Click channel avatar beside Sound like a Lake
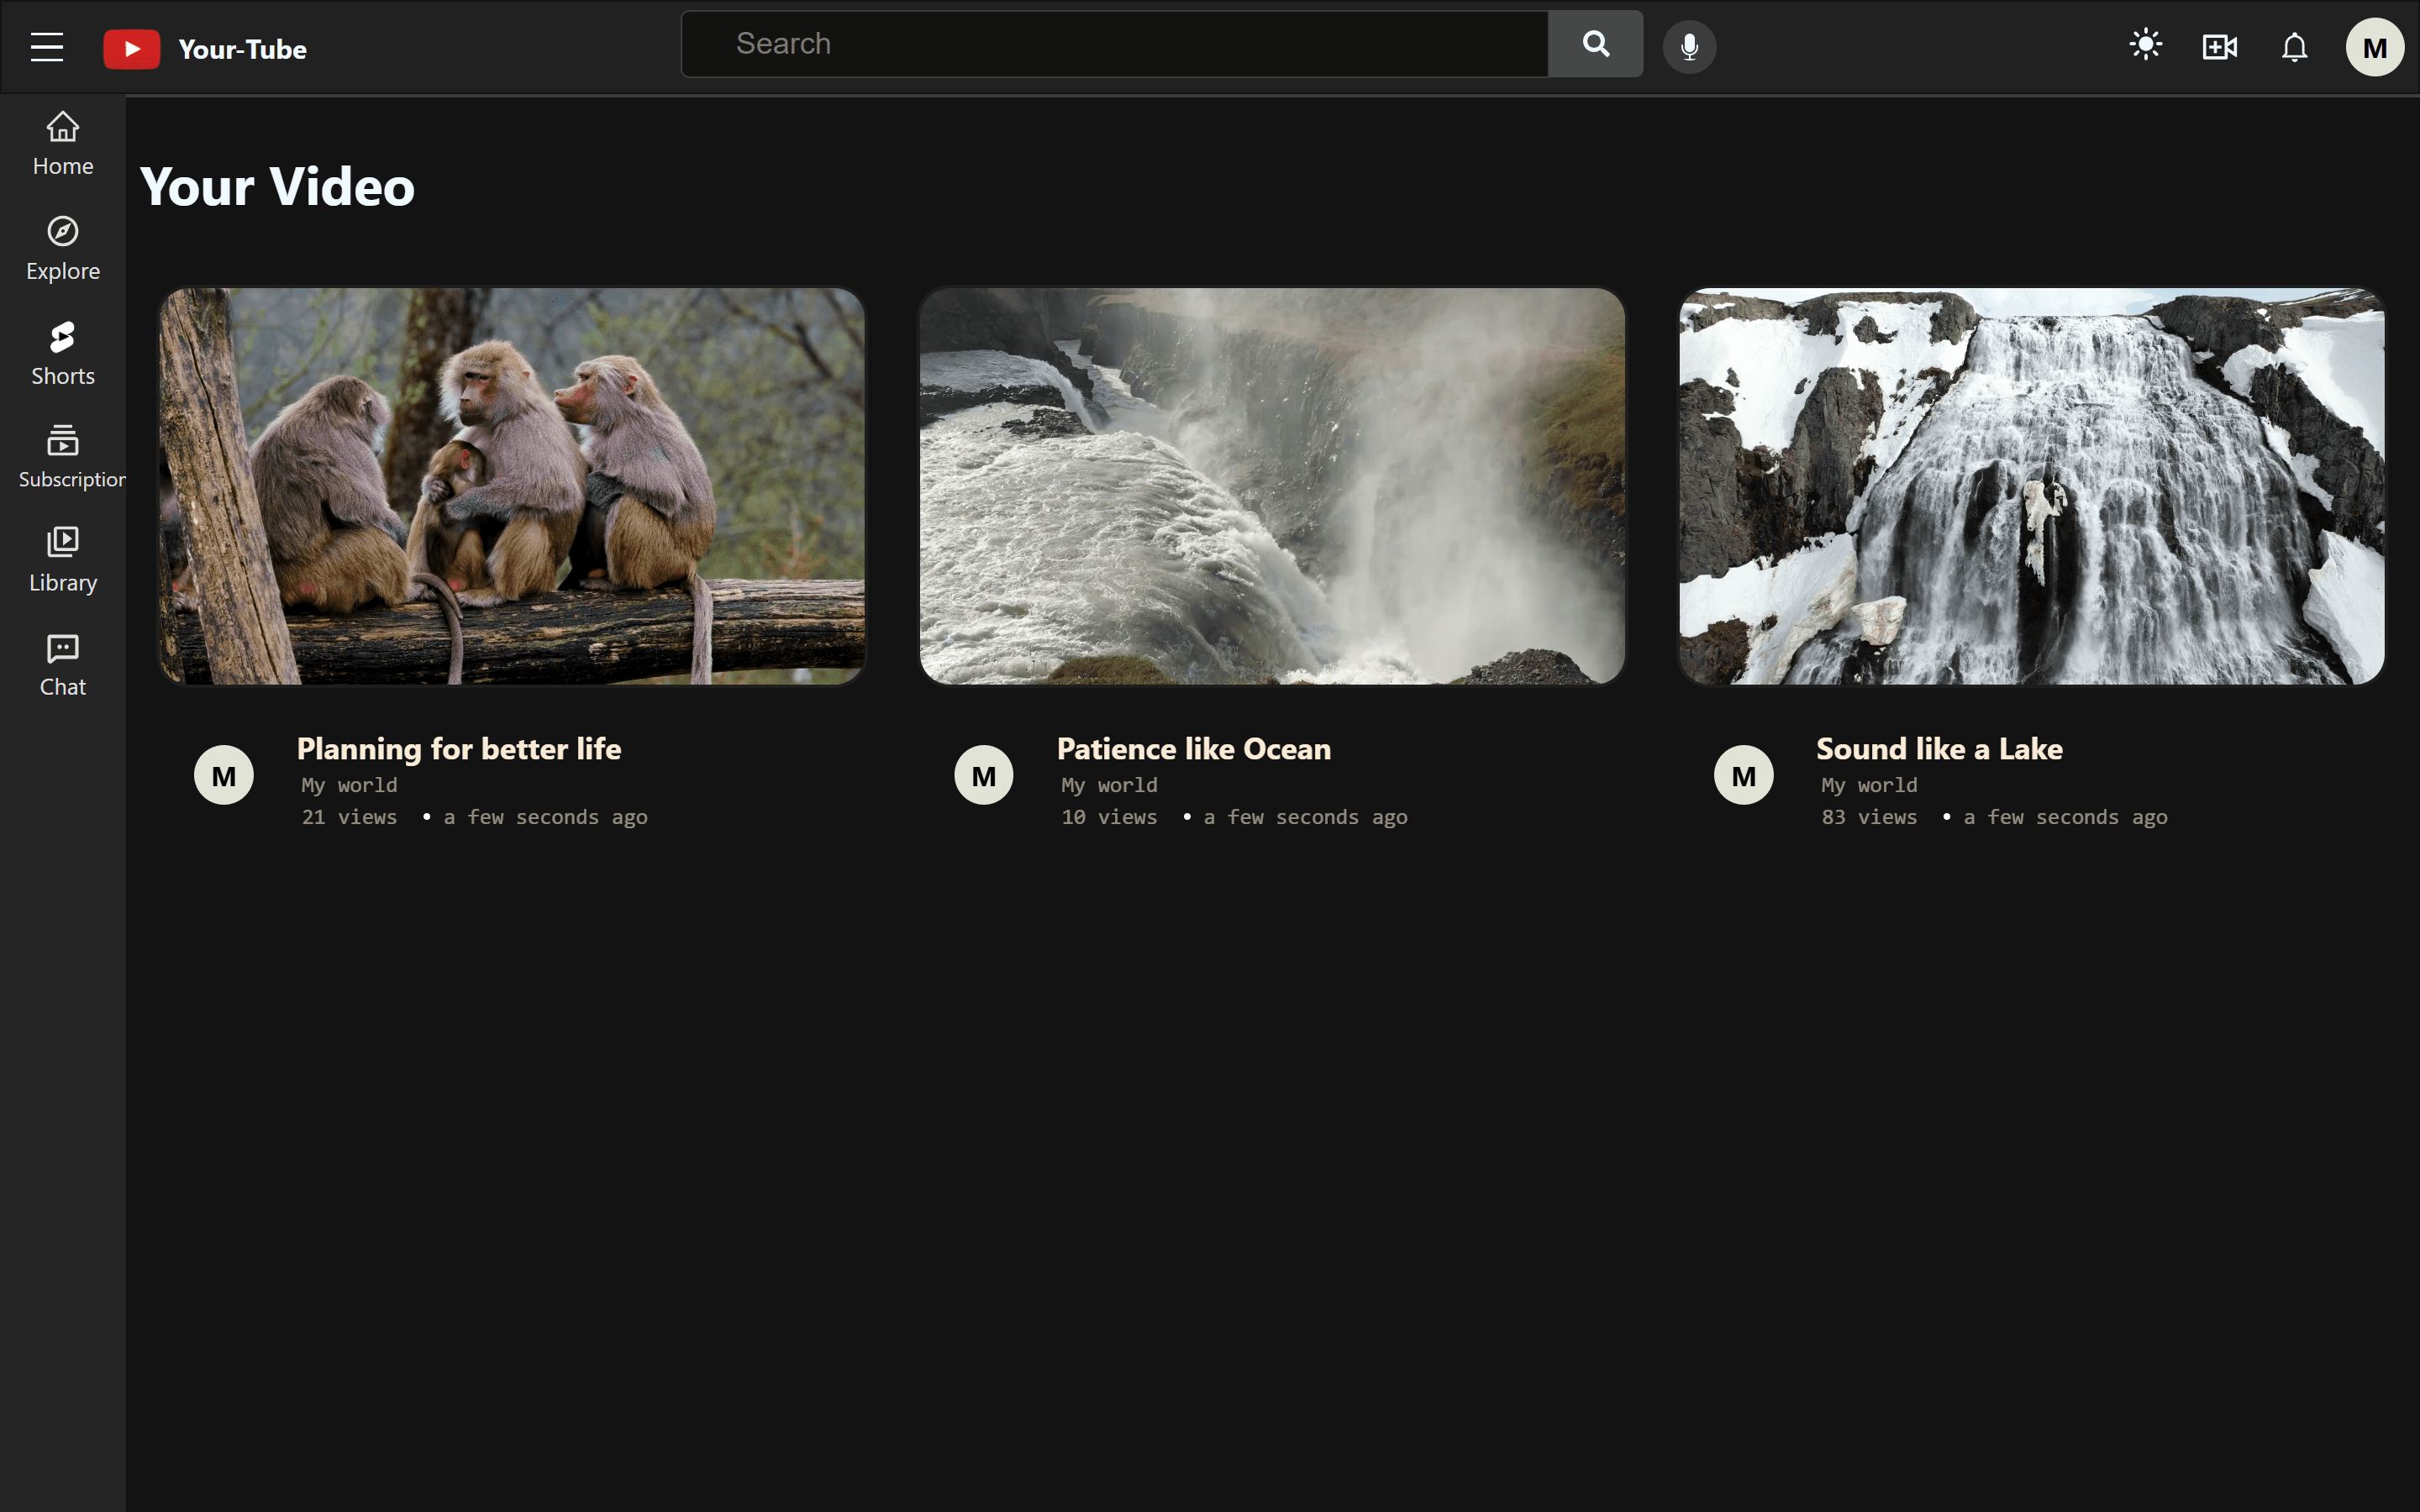This screenshot has height=1512, width=2420. click(1744, 775)
